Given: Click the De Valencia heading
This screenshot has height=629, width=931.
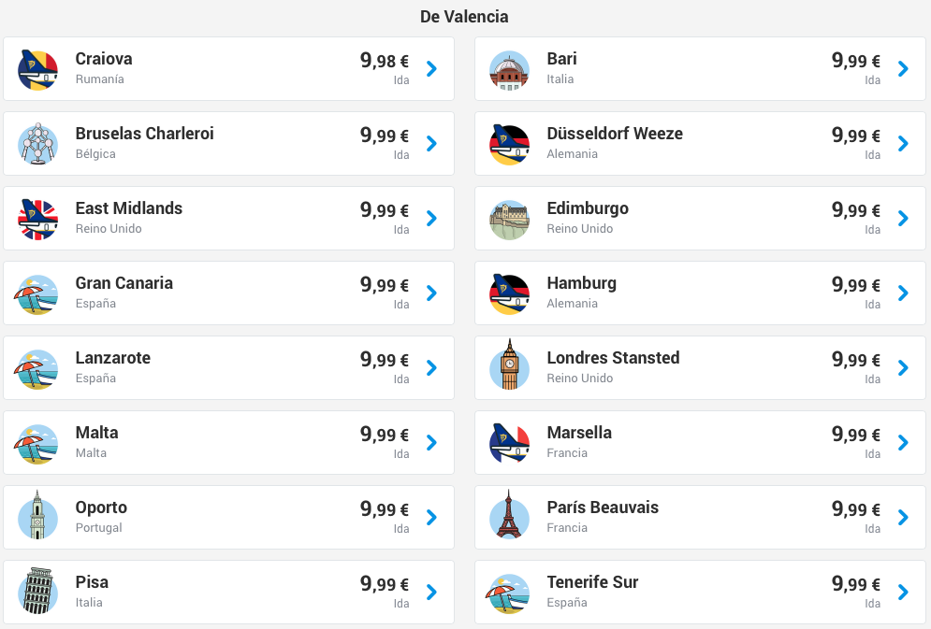Looking at the screenshot, I should 464,17.
